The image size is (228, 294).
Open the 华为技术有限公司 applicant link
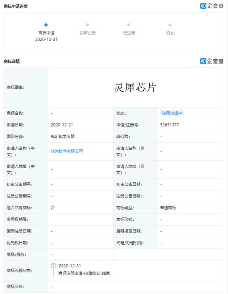(66, 151)
